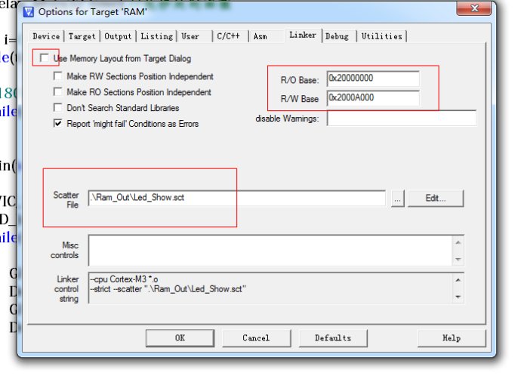The width and height of the screenshot is (521, 382).
Task: Close the Options for Target dialog
Action: [476, 10]
